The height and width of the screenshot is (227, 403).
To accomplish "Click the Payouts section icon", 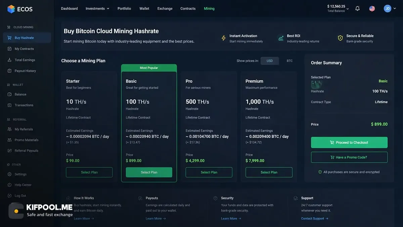I will (140, 198).
